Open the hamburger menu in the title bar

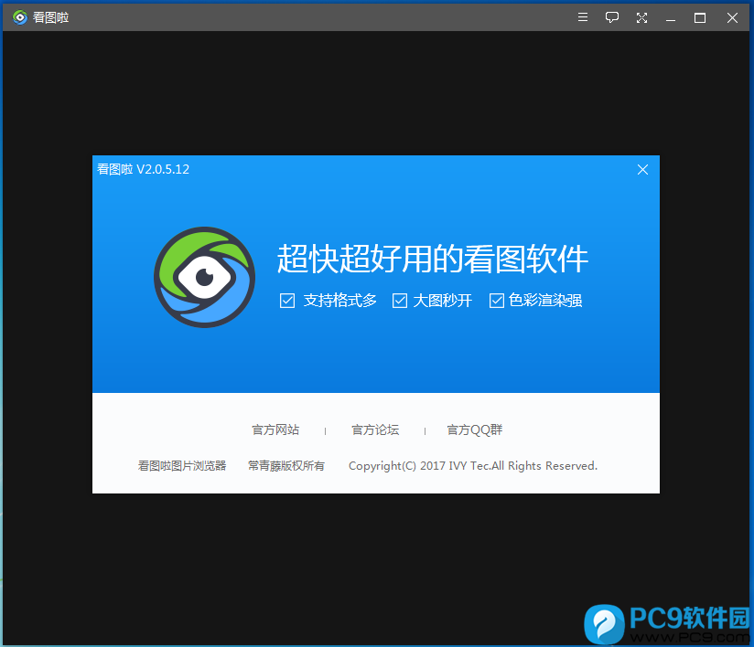pyautogui.click(x=582, y=17)
